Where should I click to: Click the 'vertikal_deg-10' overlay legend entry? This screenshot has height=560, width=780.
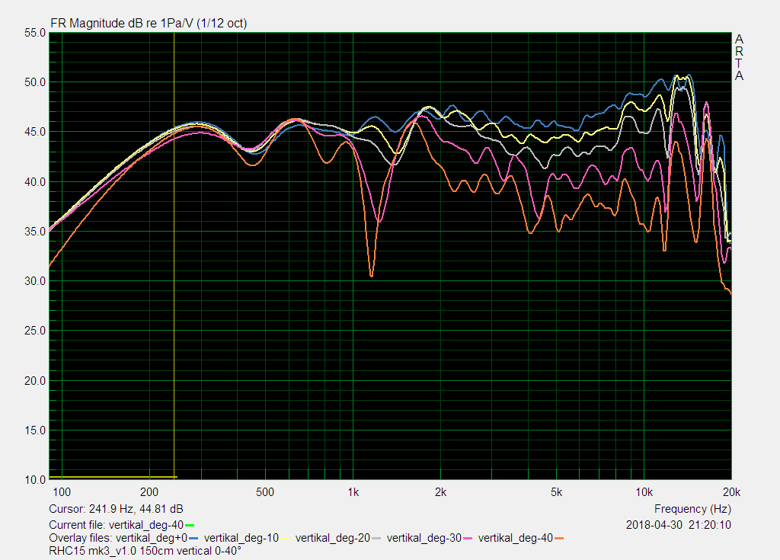(241, 538)
